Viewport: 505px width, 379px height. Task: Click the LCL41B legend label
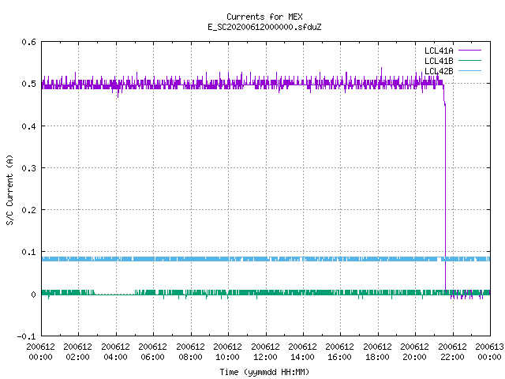pos(439,61)
